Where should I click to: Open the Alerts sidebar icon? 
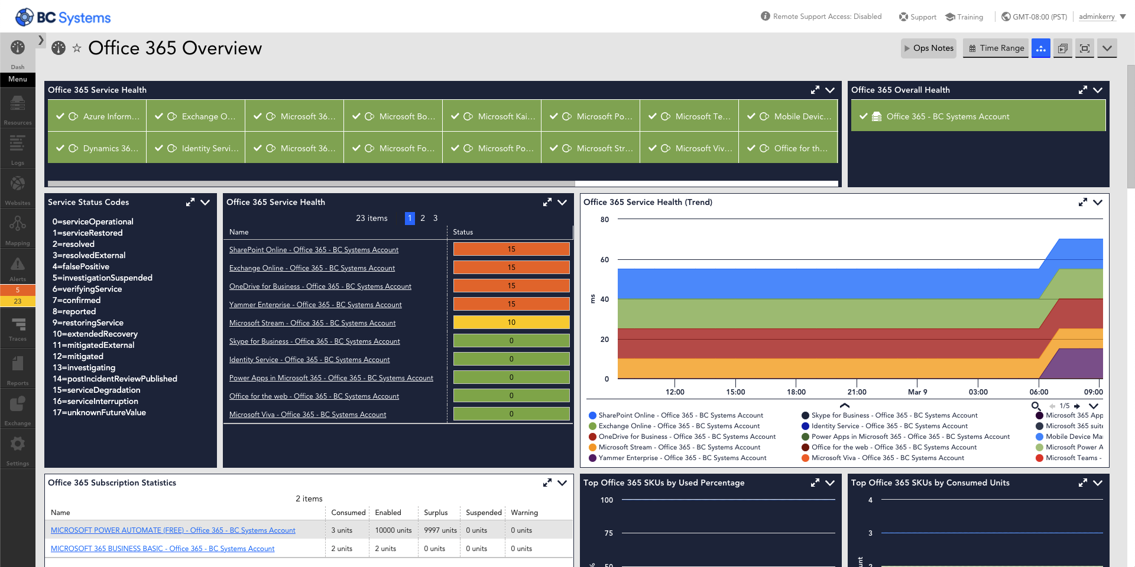pyautogui.click(x=18, y=267)
